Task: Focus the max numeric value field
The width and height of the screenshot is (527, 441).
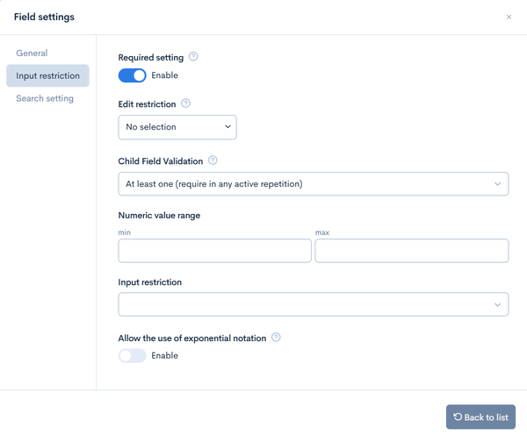Action: [412, 251]
